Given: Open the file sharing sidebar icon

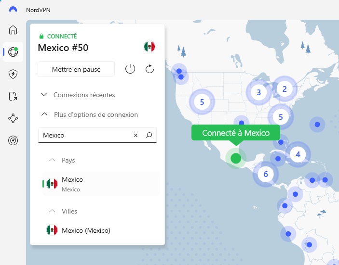Looking at the screenshot, I should (13, 96).
